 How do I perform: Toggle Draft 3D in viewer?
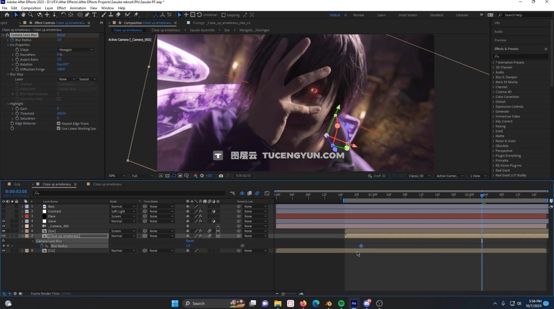click(376, 176)
